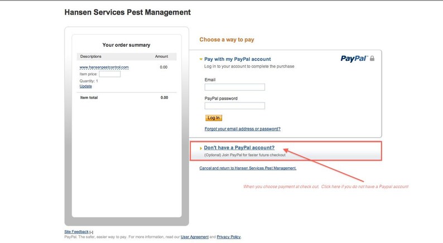Click into the Email input field

[234, 87]
